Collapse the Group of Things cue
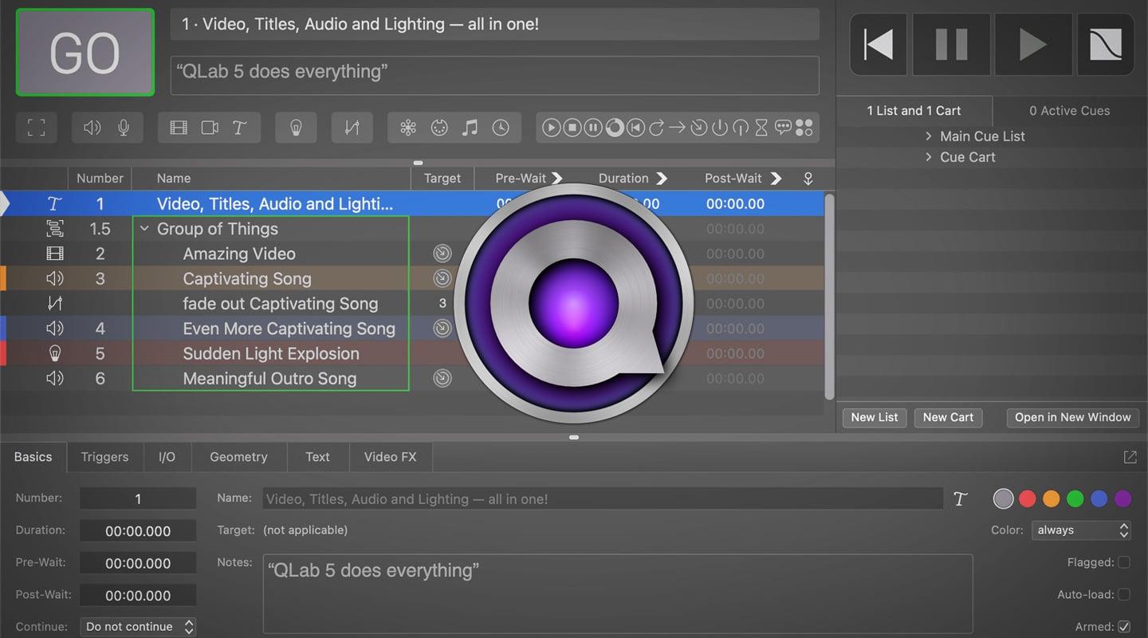This screenshot has height=638, width=1148. pyautogui.click(x=144, y=229)
